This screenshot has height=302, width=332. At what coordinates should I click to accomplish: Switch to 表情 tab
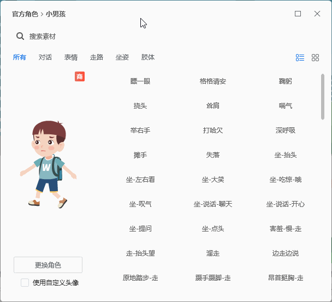pyautogui.click(x=71, y=57)
